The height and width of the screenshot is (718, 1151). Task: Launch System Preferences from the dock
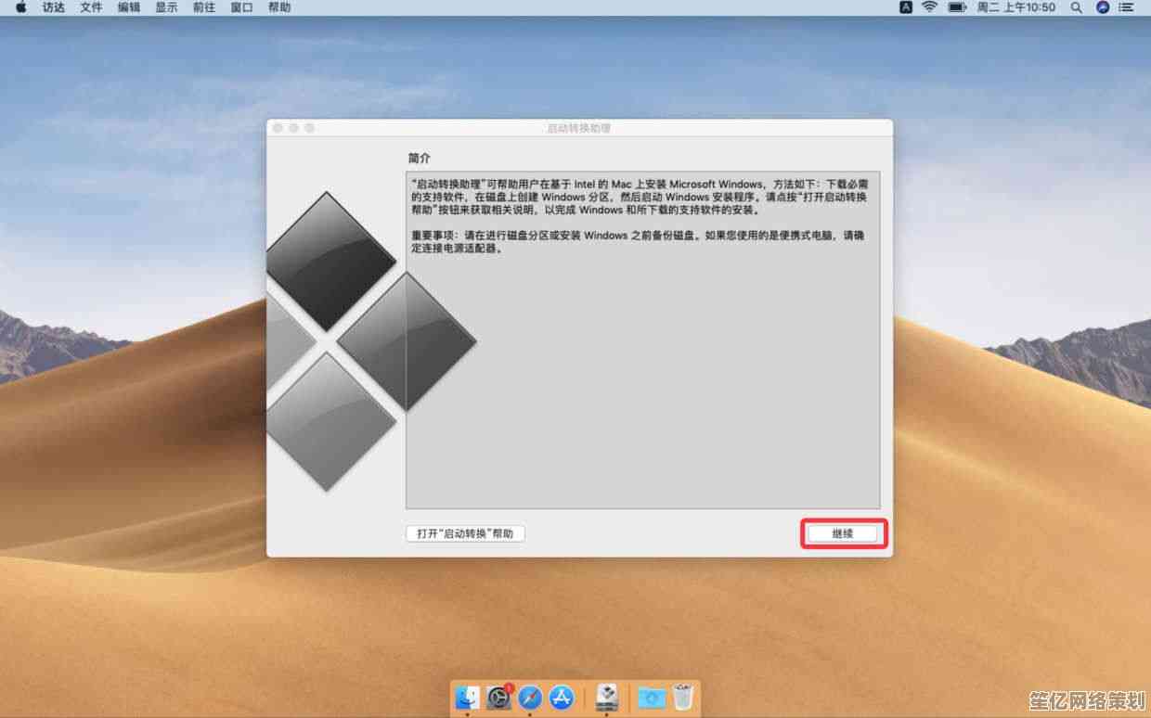tap(498, 697)
